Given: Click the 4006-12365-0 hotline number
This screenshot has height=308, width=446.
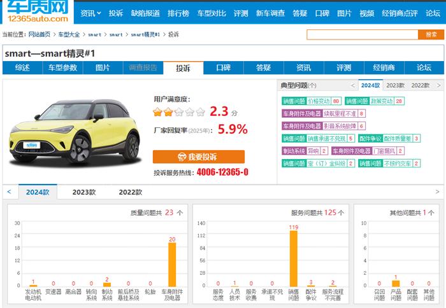Looking at the screenshot, I should point(222,172).
